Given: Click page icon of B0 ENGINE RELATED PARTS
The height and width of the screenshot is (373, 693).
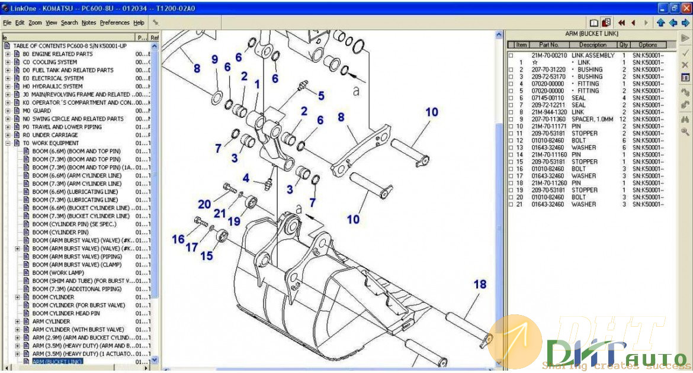Looking at the screenshot, I should 17,54.
